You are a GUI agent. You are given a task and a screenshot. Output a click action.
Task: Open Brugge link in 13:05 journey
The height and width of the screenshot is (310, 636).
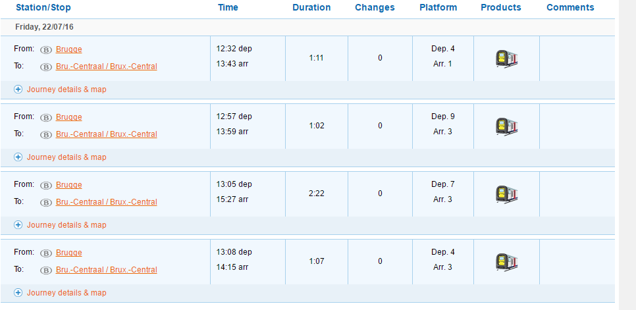click(x=69, y=185)
